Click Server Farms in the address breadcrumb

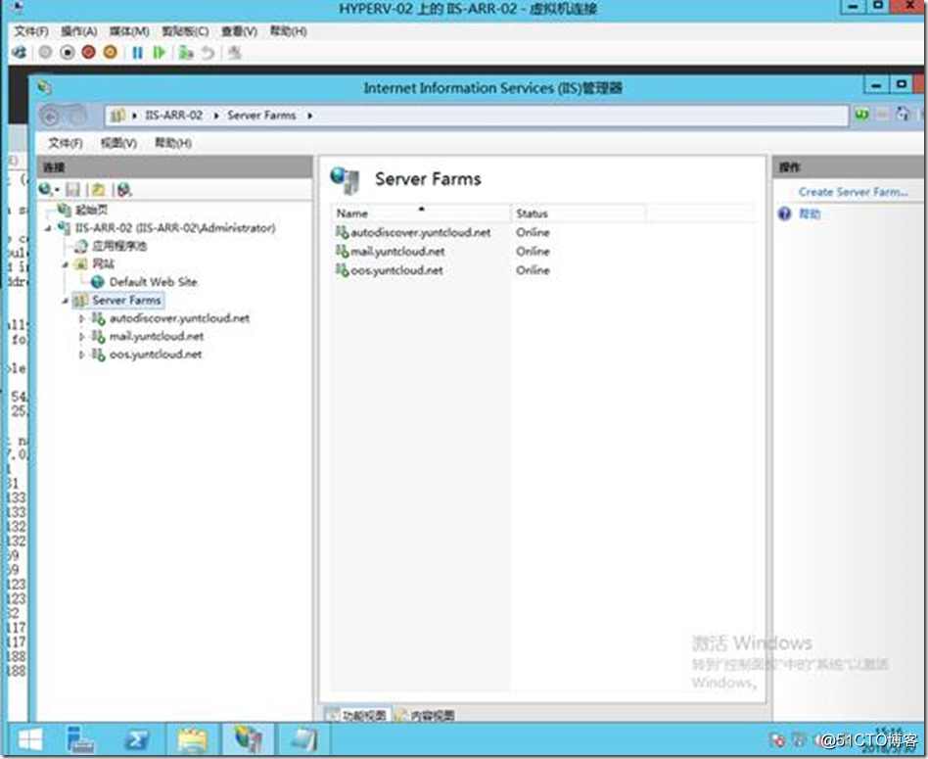pyautogui.click(x=261, y=116)
